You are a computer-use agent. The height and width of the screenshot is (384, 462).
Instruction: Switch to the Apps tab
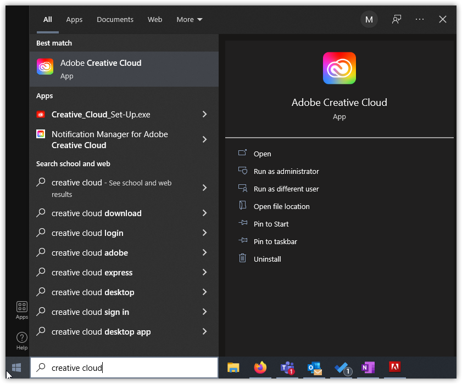74,19
